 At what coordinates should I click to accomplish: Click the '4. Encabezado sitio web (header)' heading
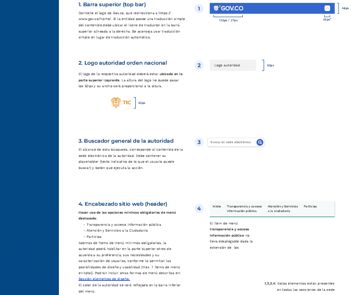[123, 204]
